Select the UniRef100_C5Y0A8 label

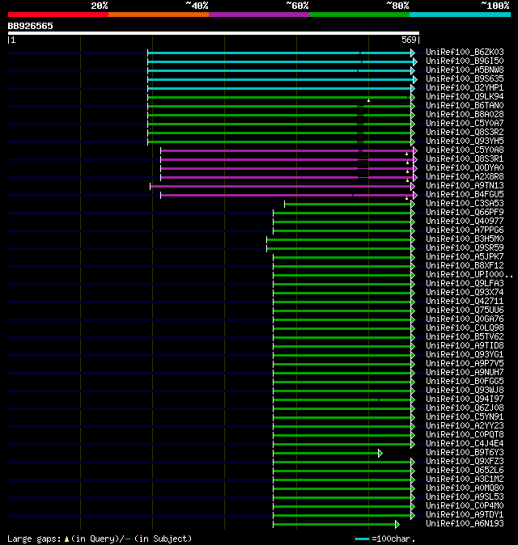(465, 150)
